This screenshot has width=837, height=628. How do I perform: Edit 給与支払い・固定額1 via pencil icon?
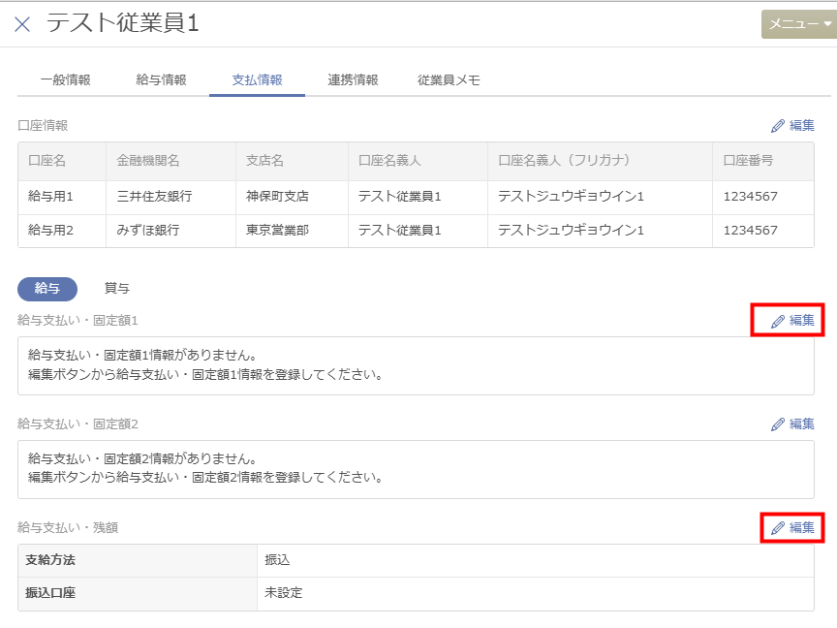pos(778,321)
